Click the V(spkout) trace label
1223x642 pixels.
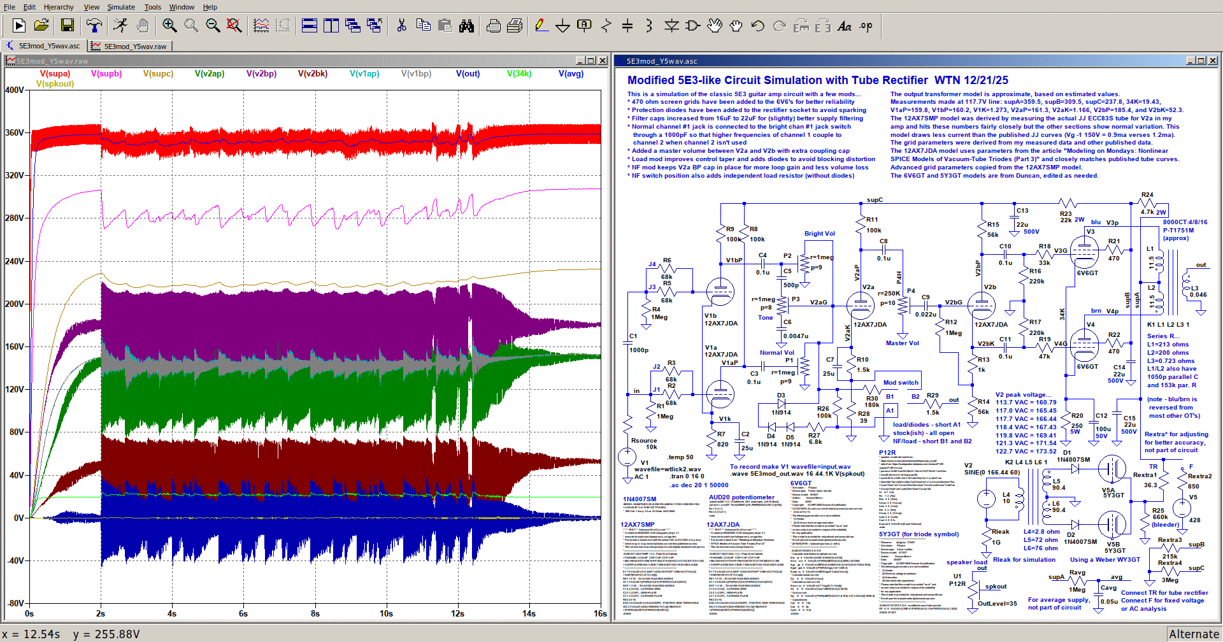click(55, 84)
